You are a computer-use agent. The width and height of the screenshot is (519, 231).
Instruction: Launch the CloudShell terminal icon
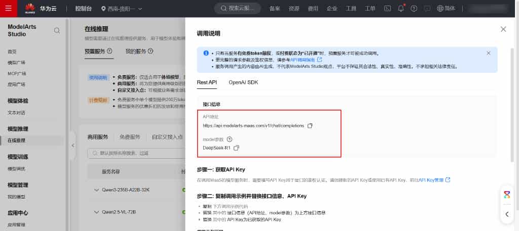[x=387, y=9]
